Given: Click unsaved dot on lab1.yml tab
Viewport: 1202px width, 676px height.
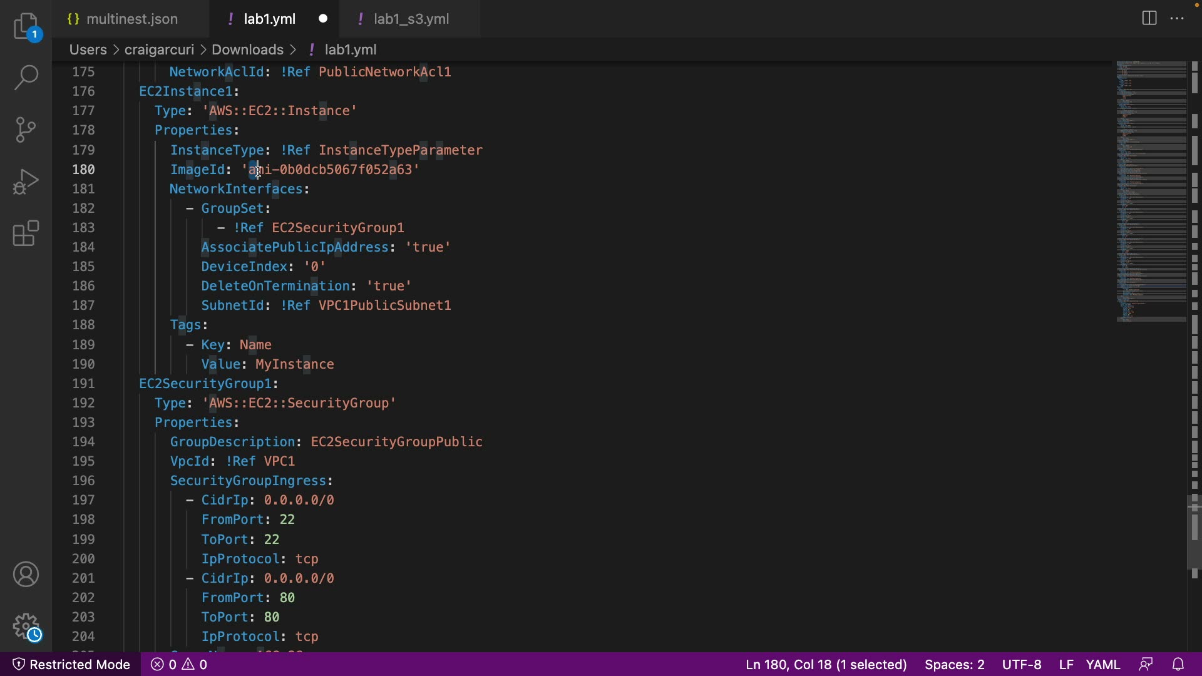Looking at the screenshot, I should pos(323,19).
